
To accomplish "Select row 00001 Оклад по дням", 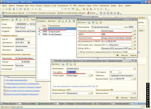I will (57, 32).
